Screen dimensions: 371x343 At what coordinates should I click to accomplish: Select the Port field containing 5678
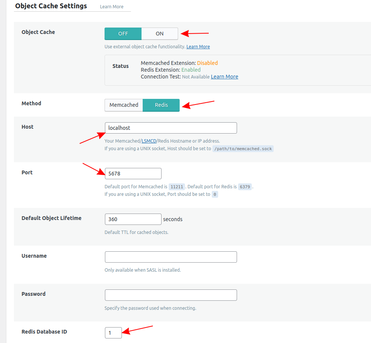click(x=133, y=174)
